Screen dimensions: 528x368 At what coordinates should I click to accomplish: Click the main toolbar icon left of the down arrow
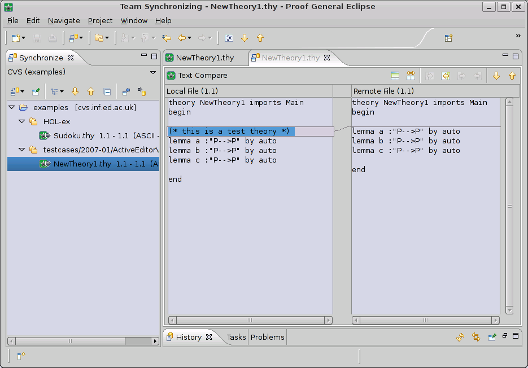tap(229, 38)
